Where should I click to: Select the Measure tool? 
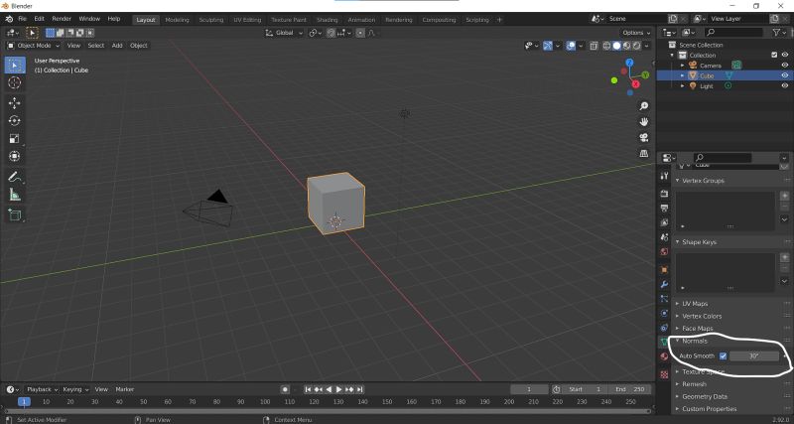coord(15,195)
